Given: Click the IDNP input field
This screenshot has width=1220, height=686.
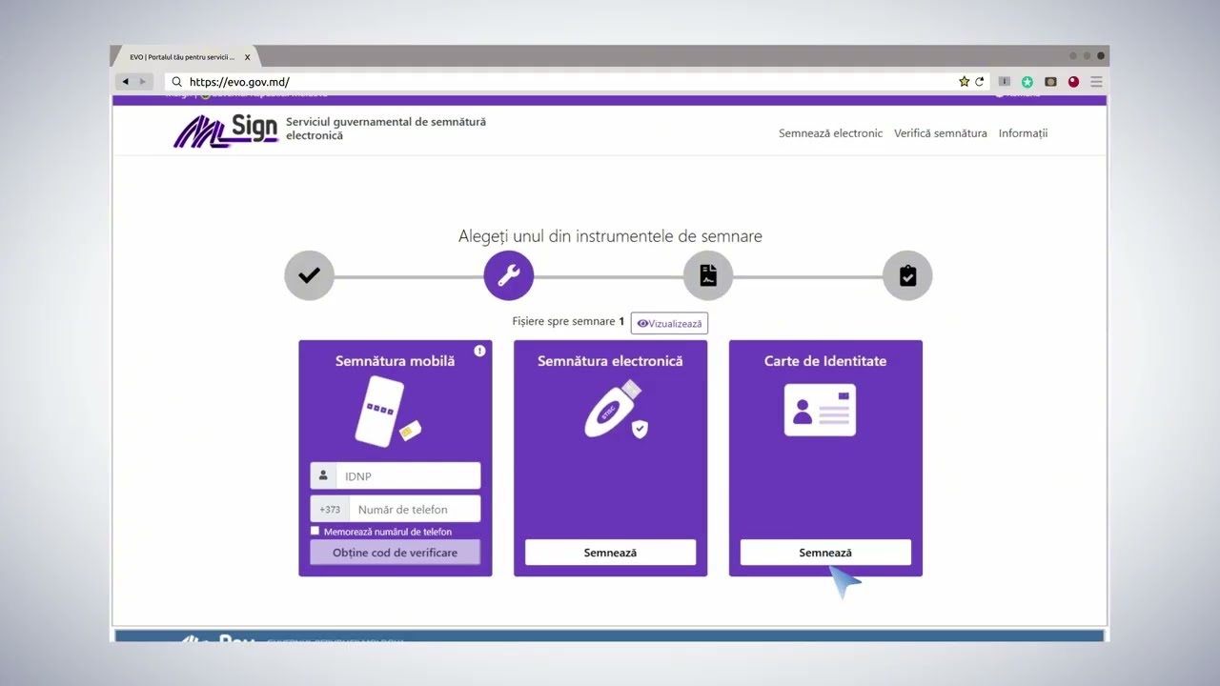Looking at the screenshot, I should coord(408,475).
